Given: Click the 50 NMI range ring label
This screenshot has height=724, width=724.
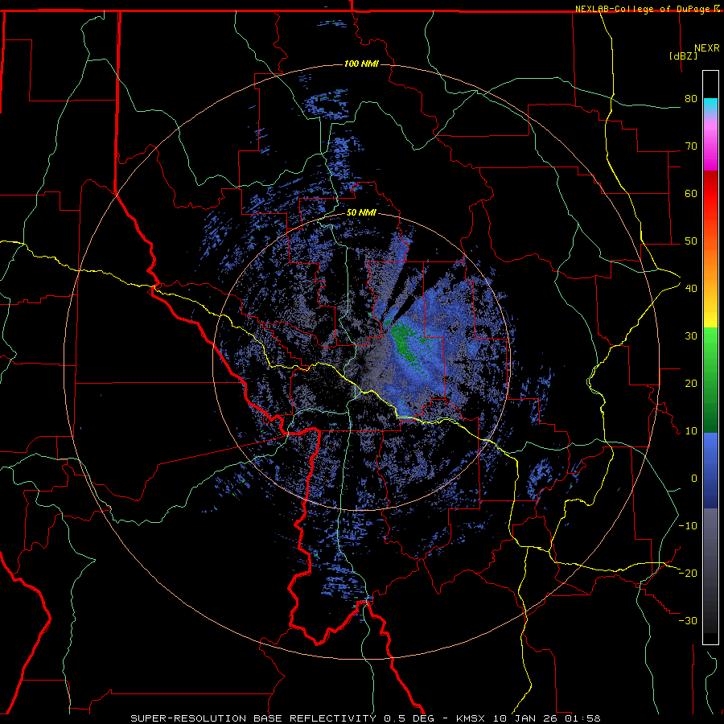Looking at the screenshot, I should click(x=361, y=212).
